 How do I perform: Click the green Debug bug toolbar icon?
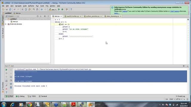point(62,9)
